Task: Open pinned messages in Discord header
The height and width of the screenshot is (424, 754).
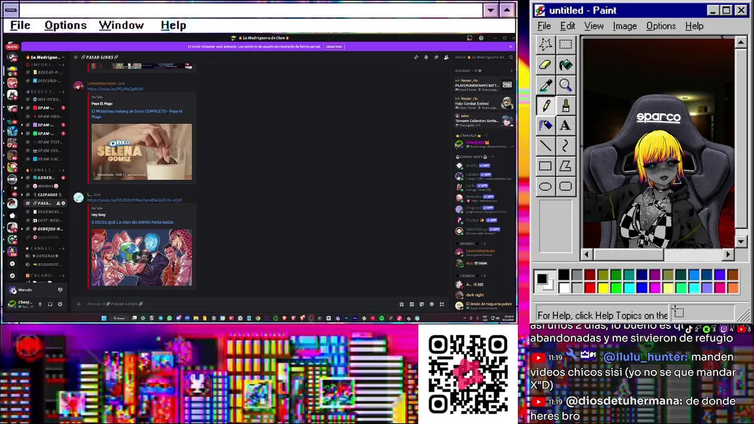Action: (x=436, y=57)
